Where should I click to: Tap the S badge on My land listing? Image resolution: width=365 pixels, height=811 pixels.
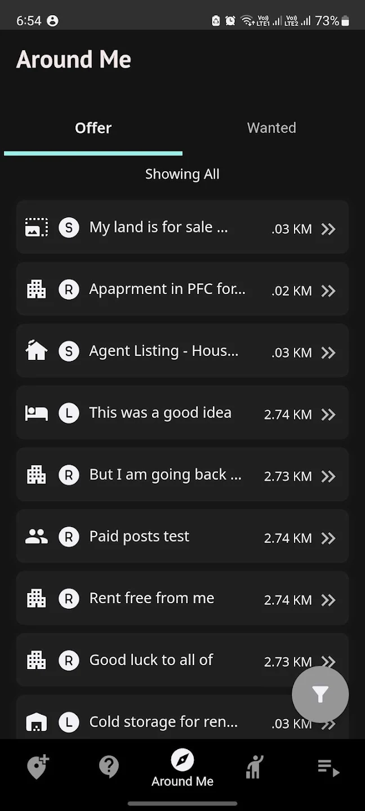pos(69,228)
